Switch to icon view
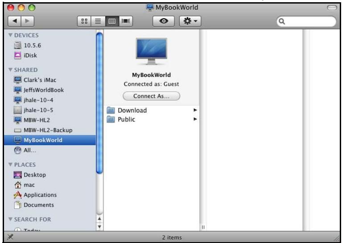 84,21
